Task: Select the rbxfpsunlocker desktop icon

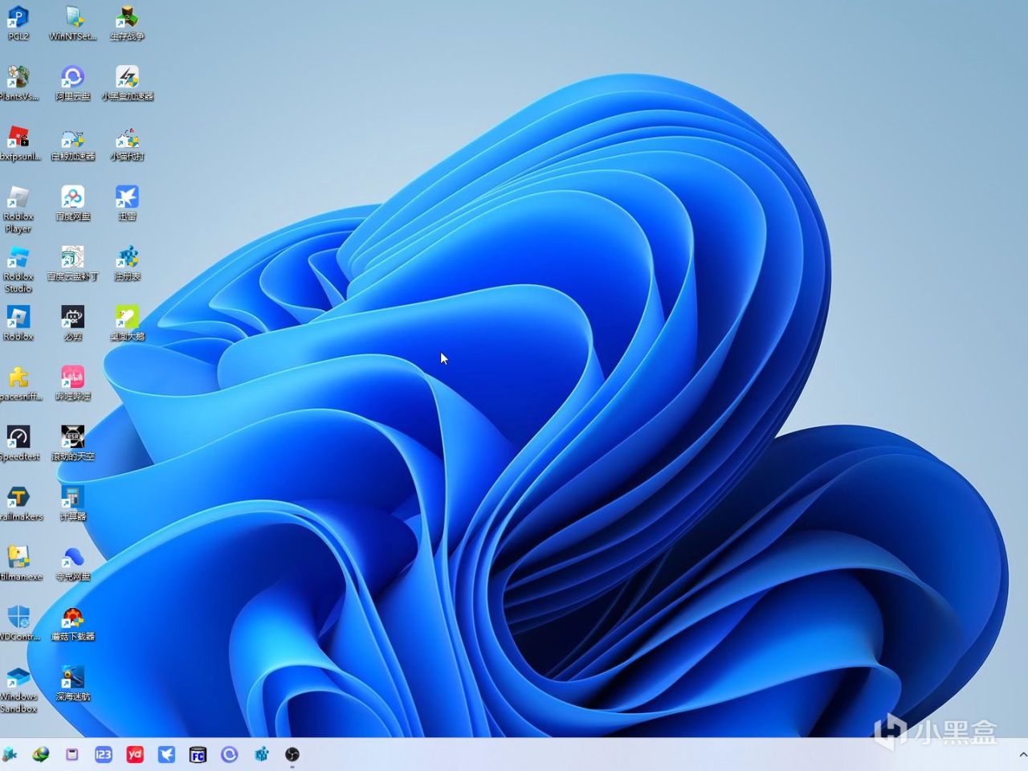Action: 18,143
